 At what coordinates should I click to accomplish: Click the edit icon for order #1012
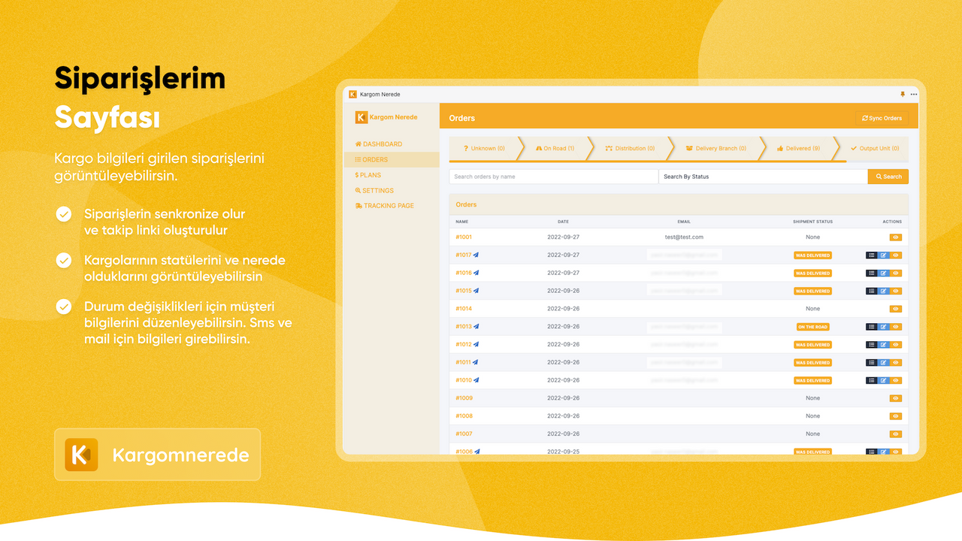(884, 344)
